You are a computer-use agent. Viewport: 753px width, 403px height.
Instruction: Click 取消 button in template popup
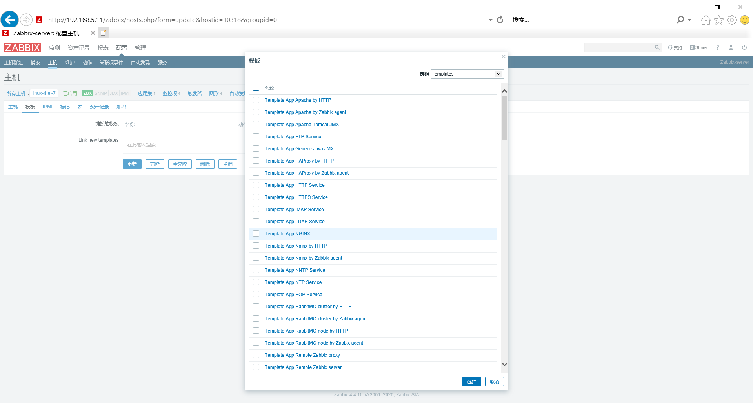[x=494, y=381]
